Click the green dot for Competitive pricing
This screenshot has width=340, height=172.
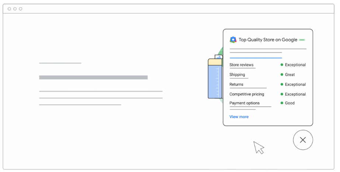pos(282,94)
